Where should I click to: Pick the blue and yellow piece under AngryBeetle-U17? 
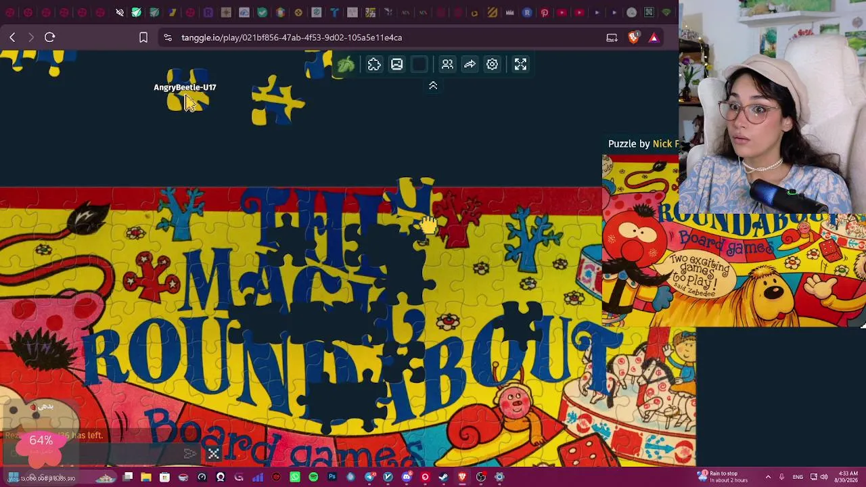187,91
